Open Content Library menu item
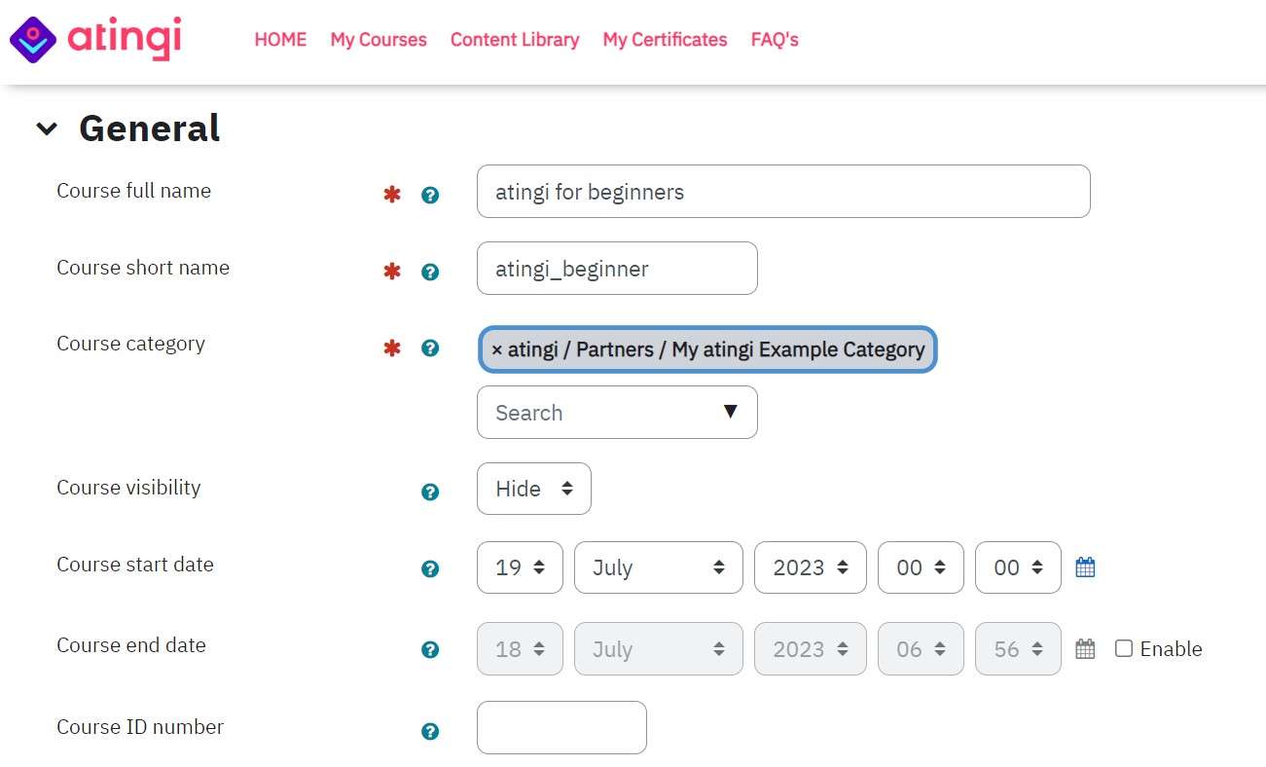The image size is (1266, 767). pos(515,40)
